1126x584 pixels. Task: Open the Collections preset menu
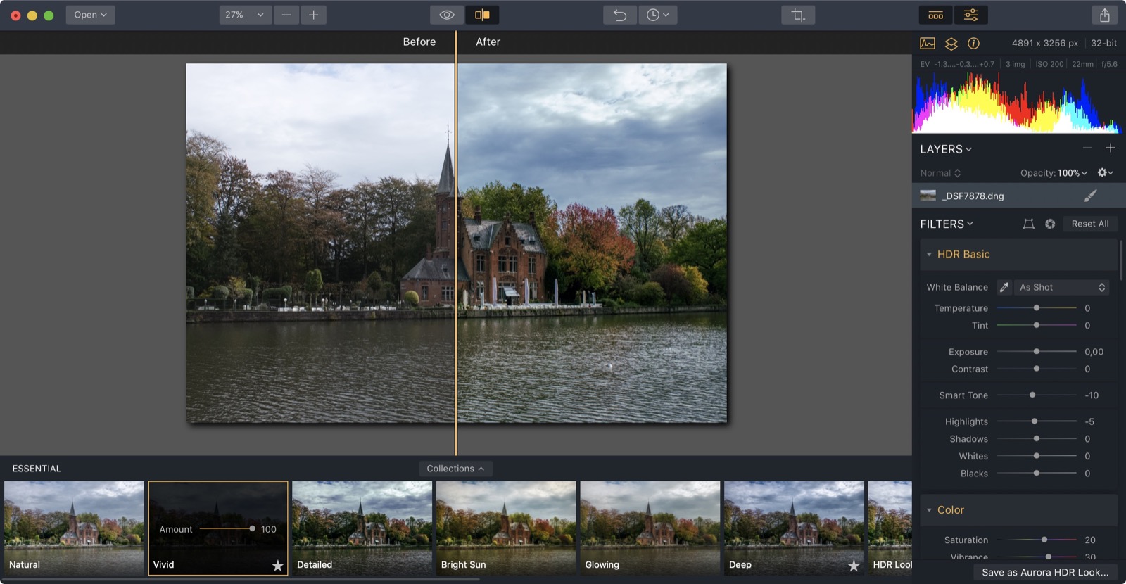[455, 469]
